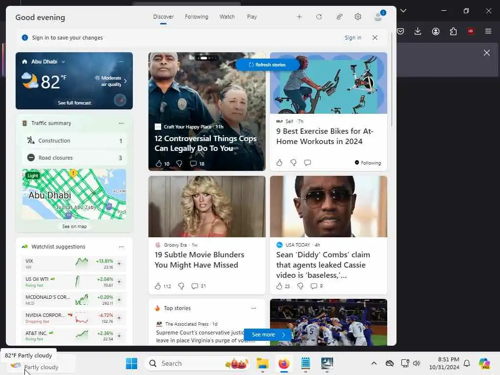Open Top stories more options menu
Image resolution: width=500 pixels, height=375 pixels.
point(253,308)
